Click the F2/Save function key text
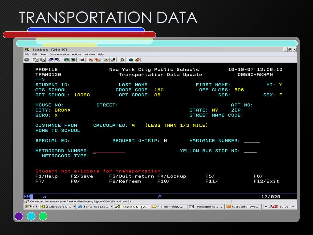The height and width of the screenshot is (235, 313). coord(82,176)
